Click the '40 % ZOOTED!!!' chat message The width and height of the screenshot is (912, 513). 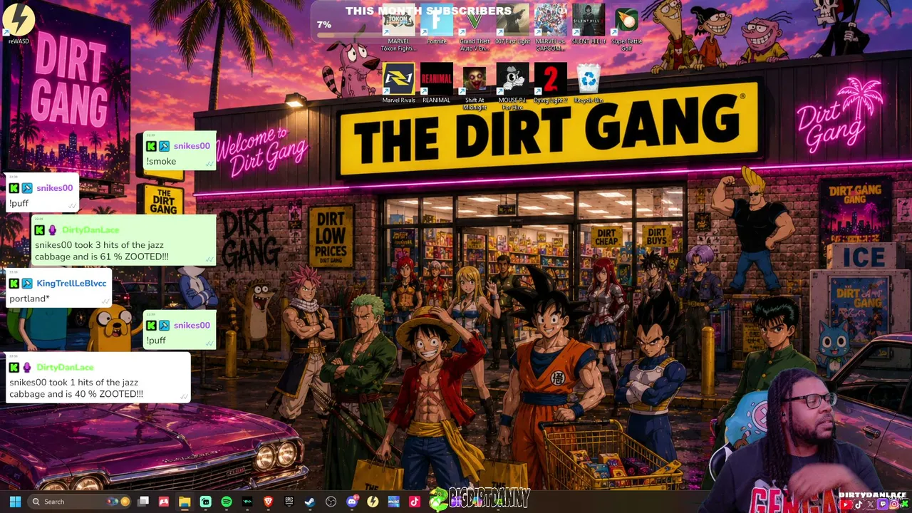tap(76, 388)
